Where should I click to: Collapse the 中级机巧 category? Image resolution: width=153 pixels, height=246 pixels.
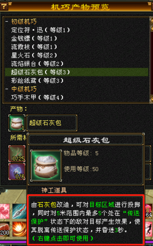[x=7, y=89]
